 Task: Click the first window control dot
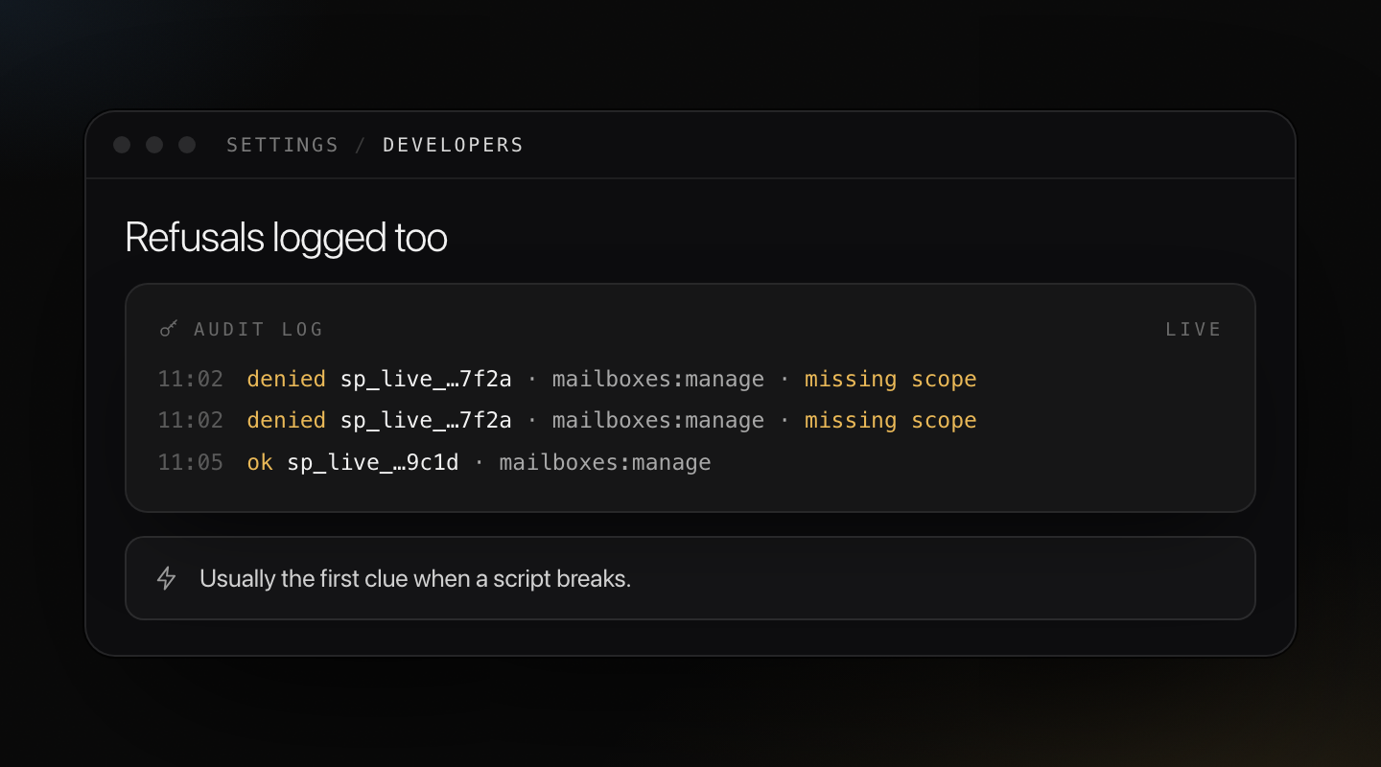point(122,145)
